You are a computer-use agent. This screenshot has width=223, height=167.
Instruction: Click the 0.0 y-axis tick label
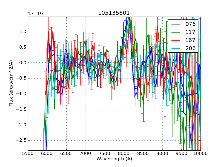[22, 63]
